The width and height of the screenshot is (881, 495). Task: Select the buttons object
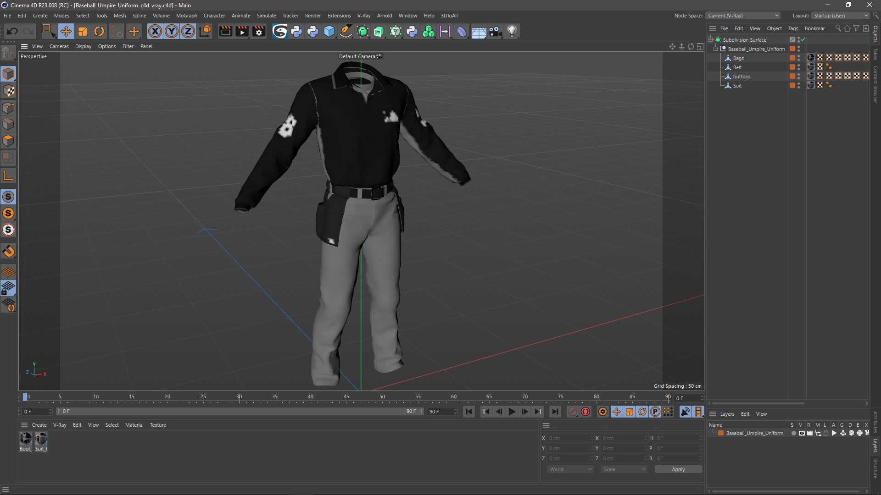(x=742, y=77)
